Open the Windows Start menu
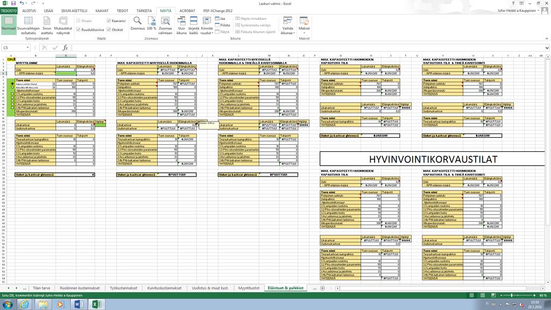The width and height of the screenshot is (551, 310). pos(7,304)
